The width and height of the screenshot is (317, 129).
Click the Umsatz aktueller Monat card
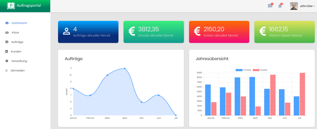153,32
